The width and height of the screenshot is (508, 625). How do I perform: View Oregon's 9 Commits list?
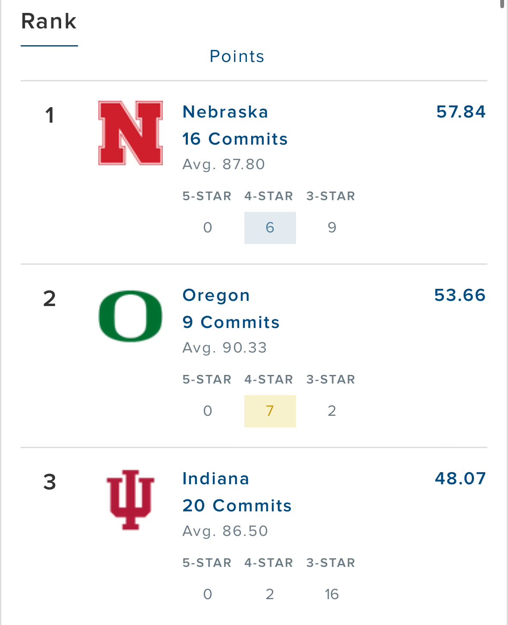(231, 322)
